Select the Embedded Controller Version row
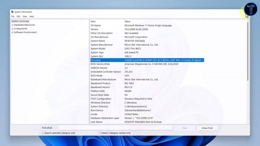Viewport: 260px width, 146px height. tap(147, 72)
